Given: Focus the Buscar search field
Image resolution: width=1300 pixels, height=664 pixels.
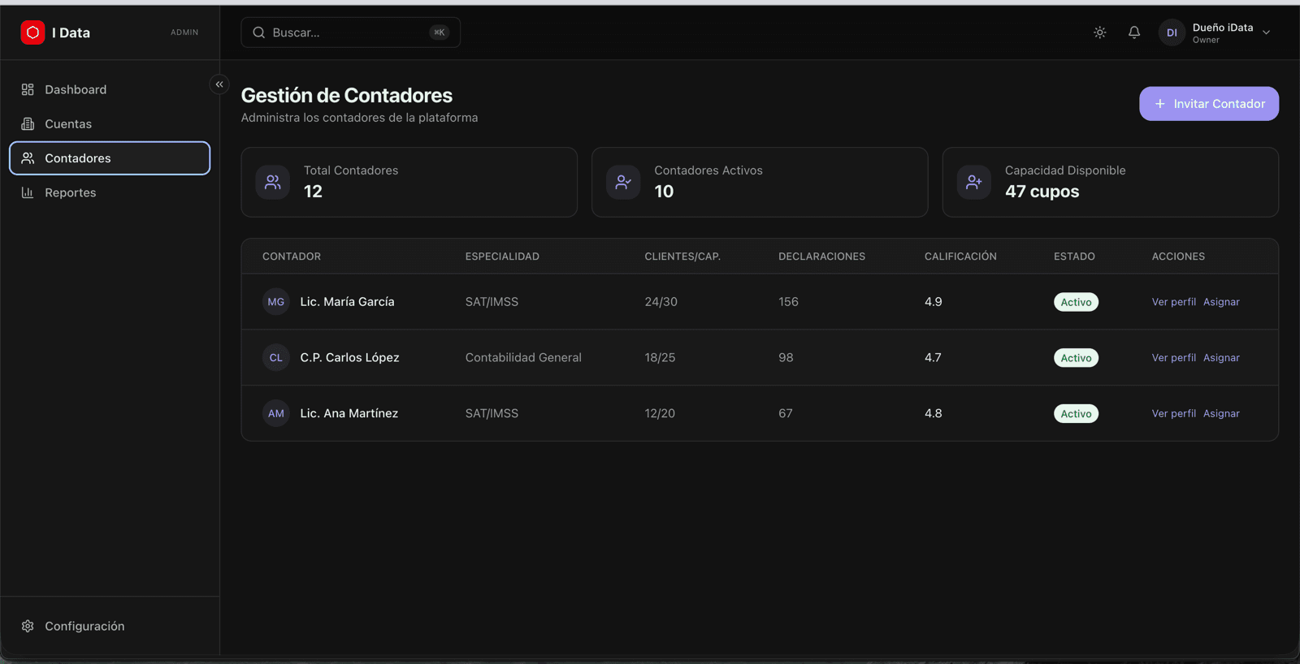Looking at the screenshot, I should click(x=351, y=32).
